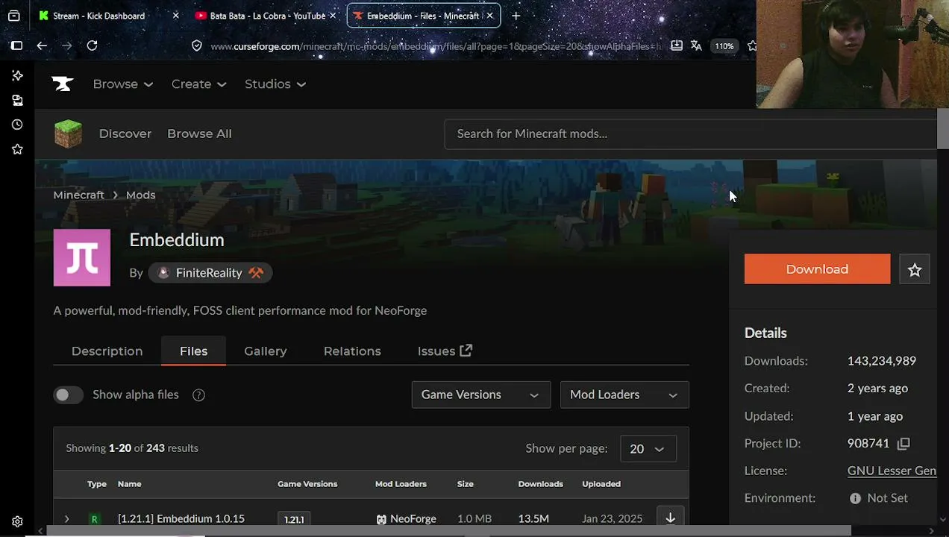Open the GNU Lesser General license link
The image size is (949, 537).
(892, 471)
